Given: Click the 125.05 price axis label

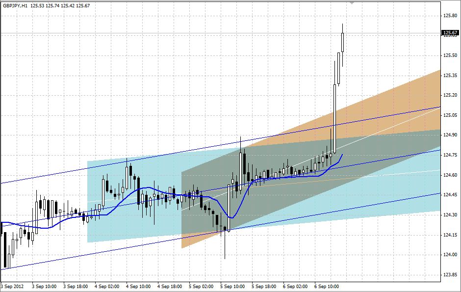Looking at the screenshot, I should [x=450, y=115].
